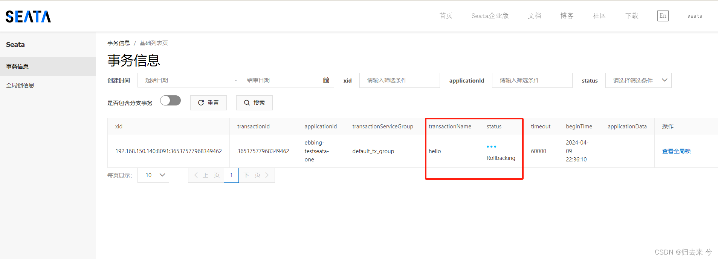Click the 结束日期 end date field
The image size is (718, 259).
[279, 80]
